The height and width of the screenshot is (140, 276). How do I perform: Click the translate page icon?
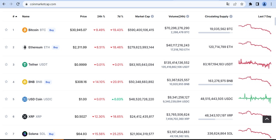coord(228,4)
